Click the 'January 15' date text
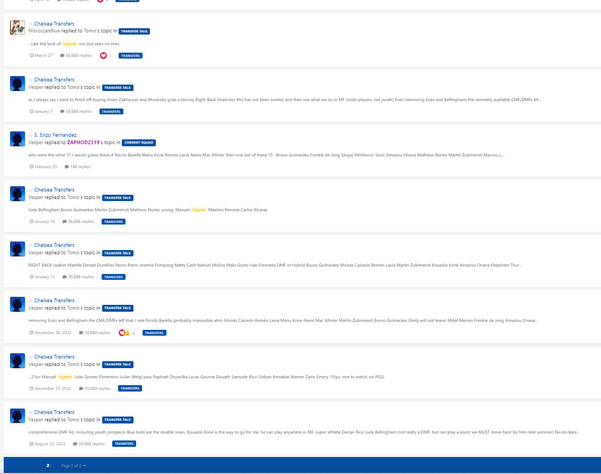Screen dimensions: 601x474 click(45, 277)
